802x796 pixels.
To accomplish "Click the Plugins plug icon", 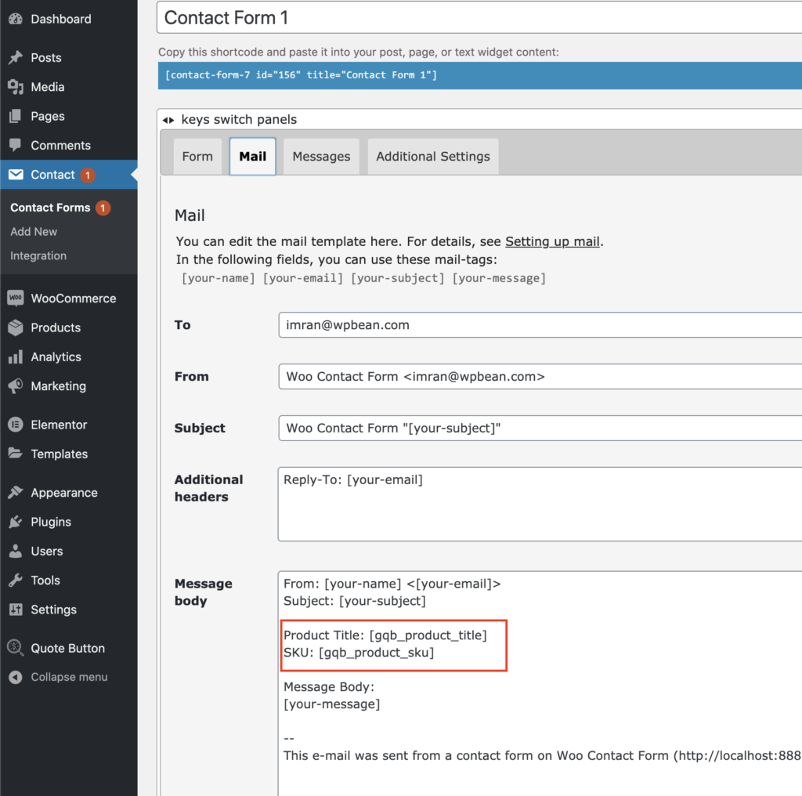I will click(x=16, y=522).
